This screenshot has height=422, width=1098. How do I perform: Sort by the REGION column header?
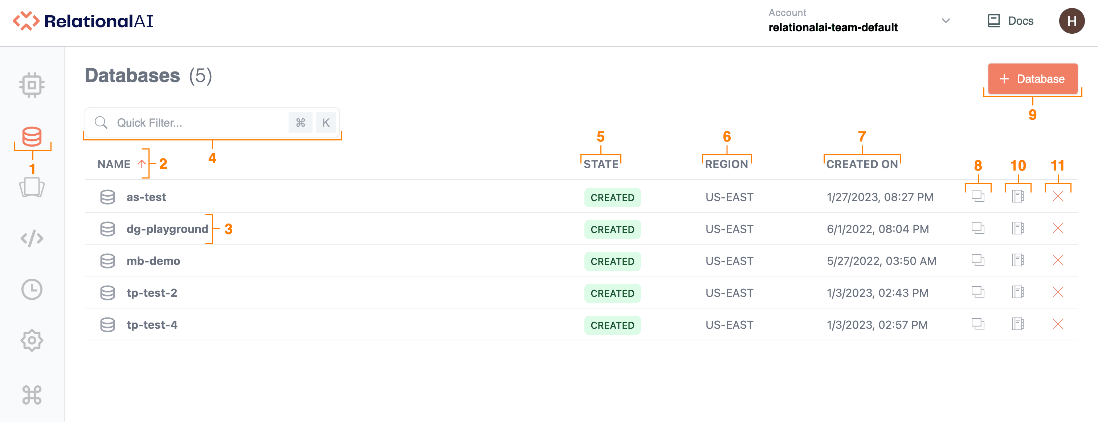[x=726, y=164]
